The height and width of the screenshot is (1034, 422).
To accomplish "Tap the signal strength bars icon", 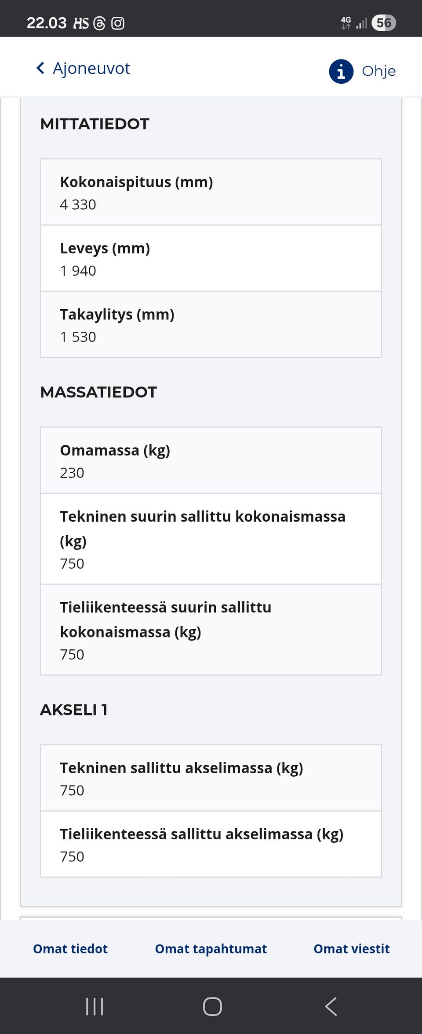I will (x=362, y=23).
